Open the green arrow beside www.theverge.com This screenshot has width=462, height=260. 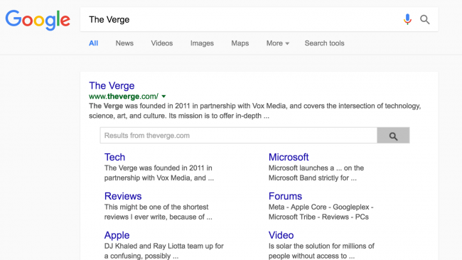pyautogui.click(x=163, y=97)
